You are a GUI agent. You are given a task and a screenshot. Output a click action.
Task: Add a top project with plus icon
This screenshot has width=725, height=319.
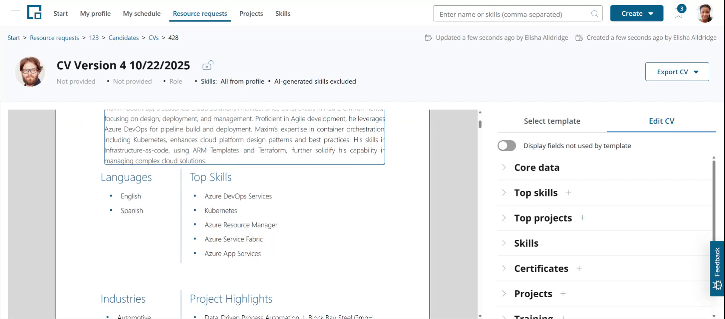click(583, 218)
